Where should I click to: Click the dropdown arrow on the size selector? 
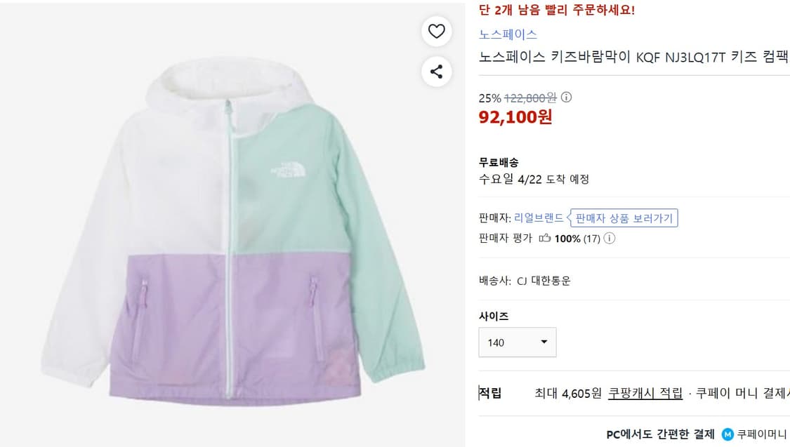click(543, 342)
